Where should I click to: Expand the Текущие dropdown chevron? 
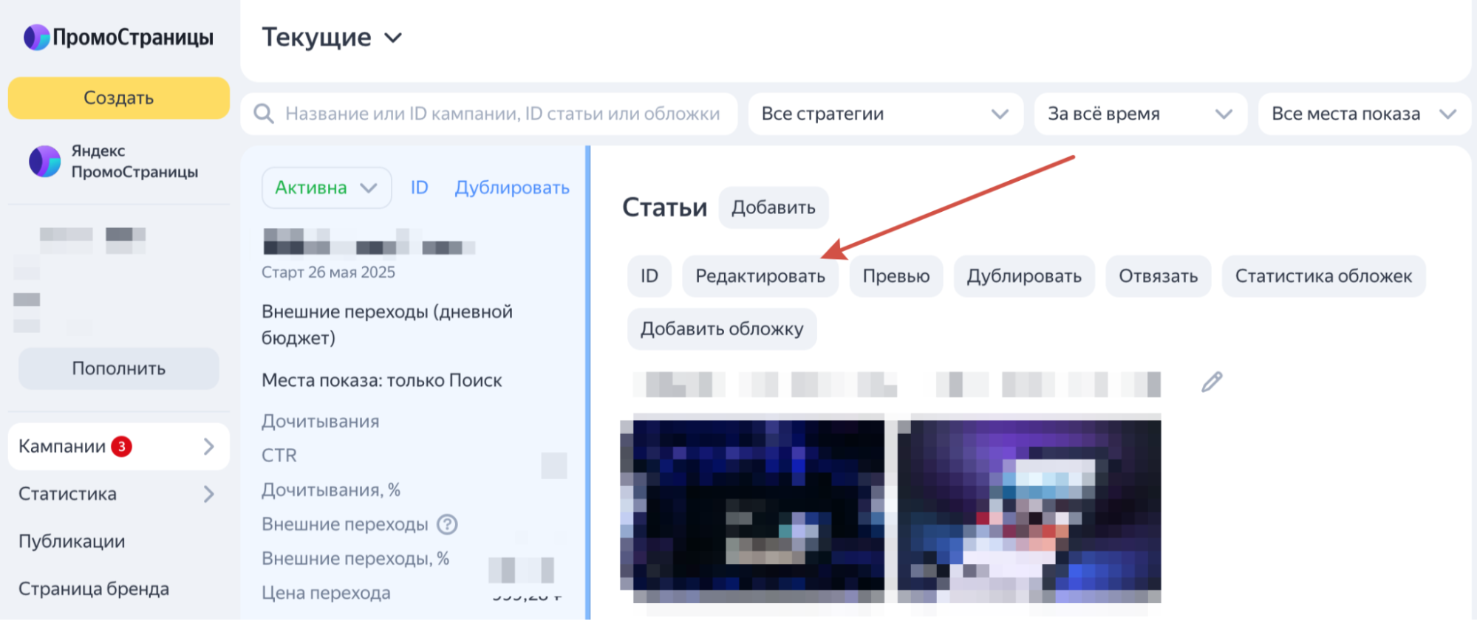[x=394, y=38]
